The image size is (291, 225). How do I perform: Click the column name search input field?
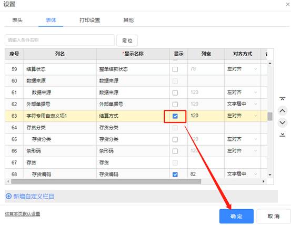59,40
